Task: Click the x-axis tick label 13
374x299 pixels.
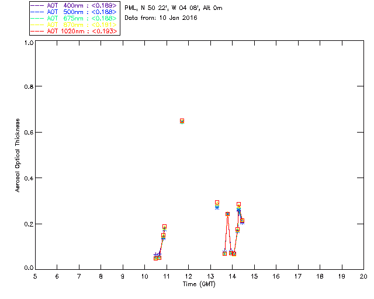Action: [210, 276]
